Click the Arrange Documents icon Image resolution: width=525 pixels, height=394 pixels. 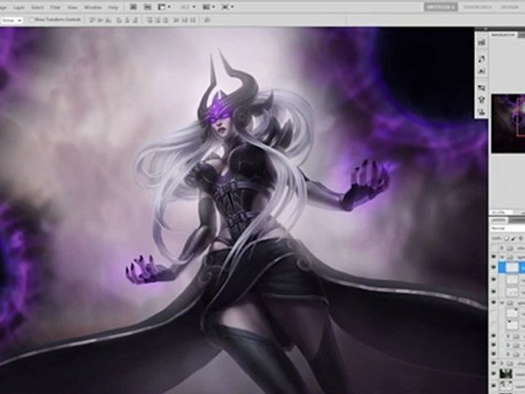pos(206,7)
